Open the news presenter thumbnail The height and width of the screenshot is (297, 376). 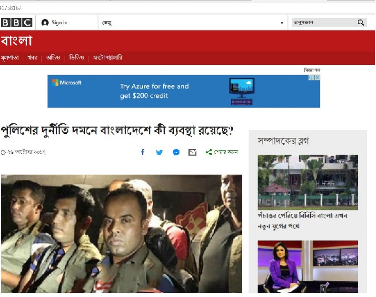(307, 266)
